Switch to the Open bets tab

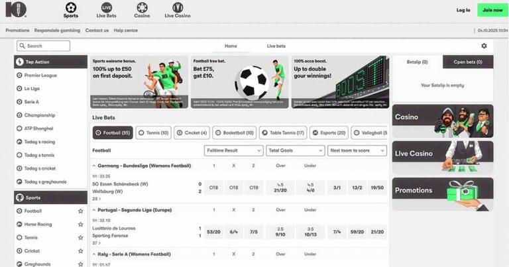(x=468, y=62)
